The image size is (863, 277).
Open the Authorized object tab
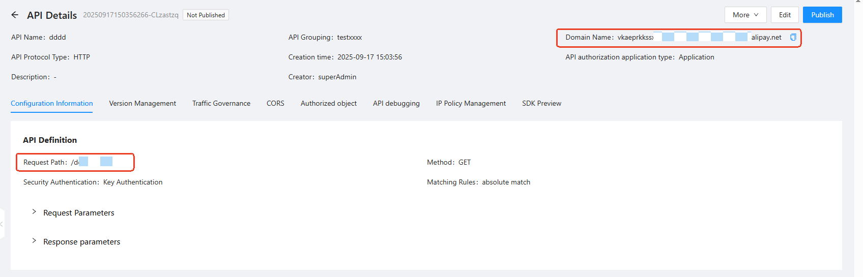(x=329, y=103)
